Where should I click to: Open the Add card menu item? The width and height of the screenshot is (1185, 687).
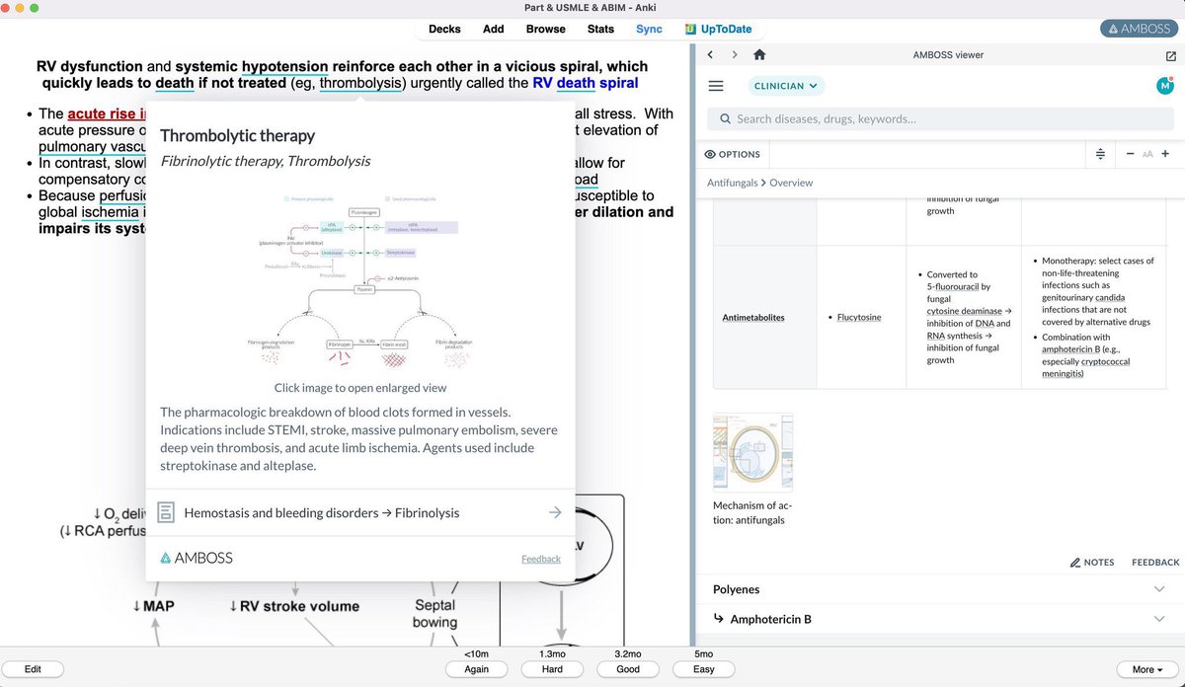click(x=494, y=29)
